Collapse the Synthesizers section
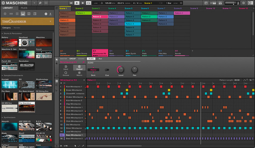The width and height of the screenshot is (255, 148). click(x=2, y=117)
